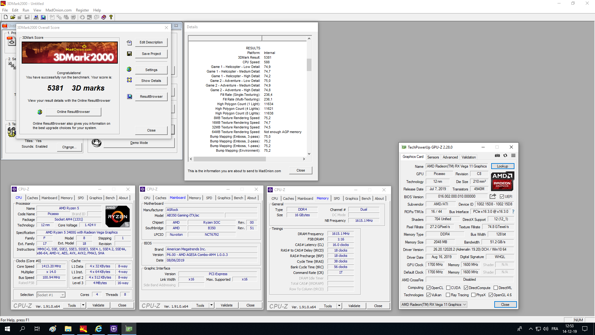Viewport: 595px width, 335px height.
Task: Click the GPU Name field in GPU-Z
Action: tap(457, 166)
